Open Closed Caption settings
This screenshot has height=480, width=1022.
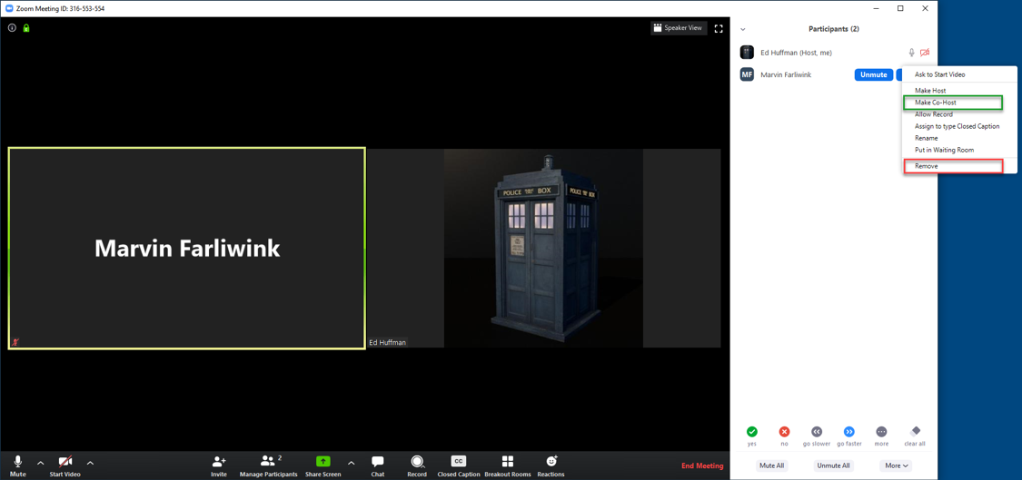click(x=459, y=465)
